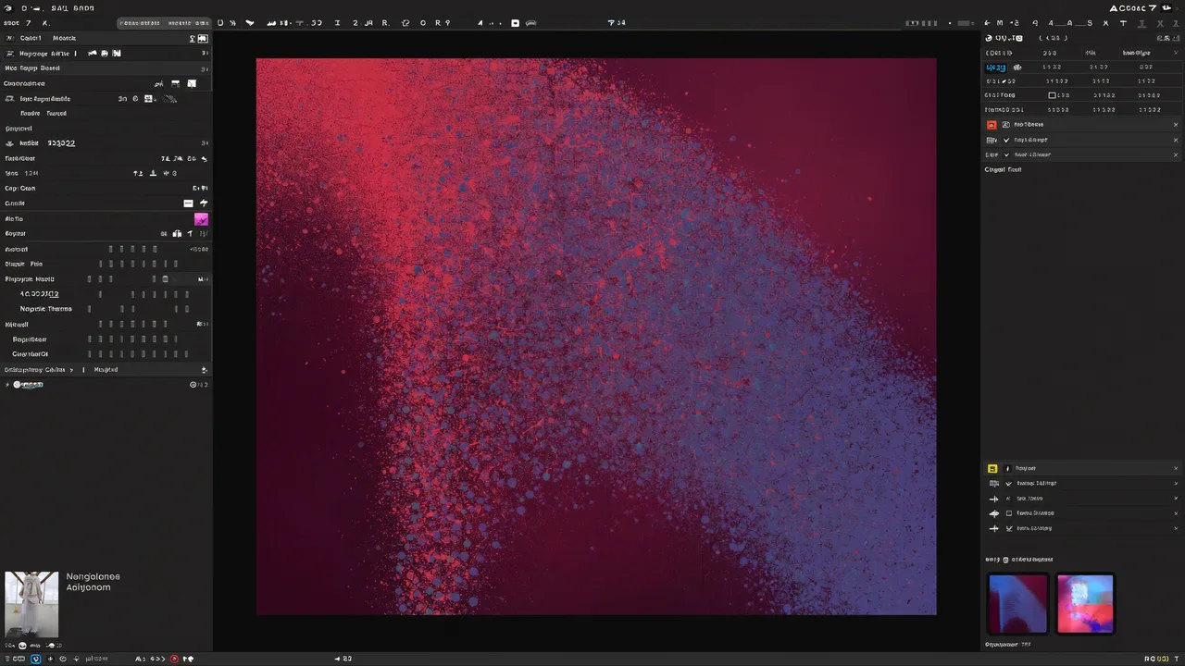The width and height of the screenshot is (1185, 666).
Task: Expand the row with blue underlined text
Action: (7, 384)
